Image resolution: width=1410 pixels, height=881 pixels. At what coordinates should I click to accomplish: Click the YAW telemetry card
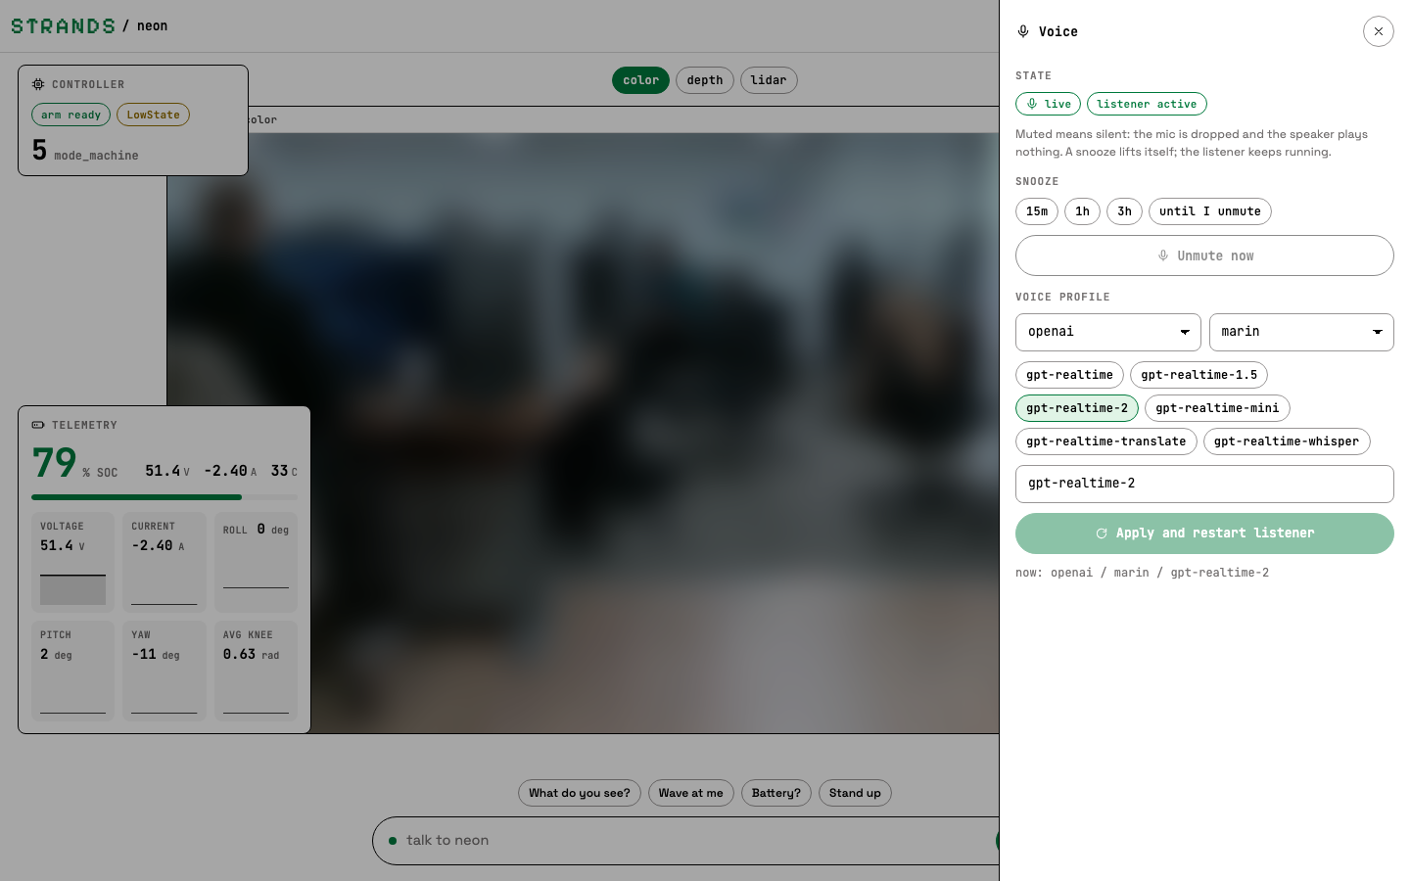164,671
